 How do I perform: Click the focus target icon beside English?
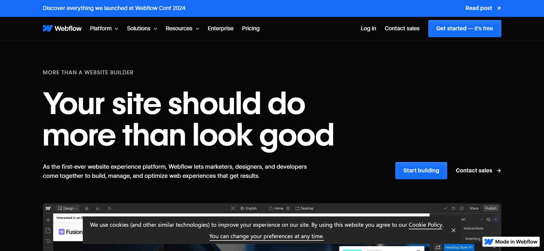[x=233, y=208]
